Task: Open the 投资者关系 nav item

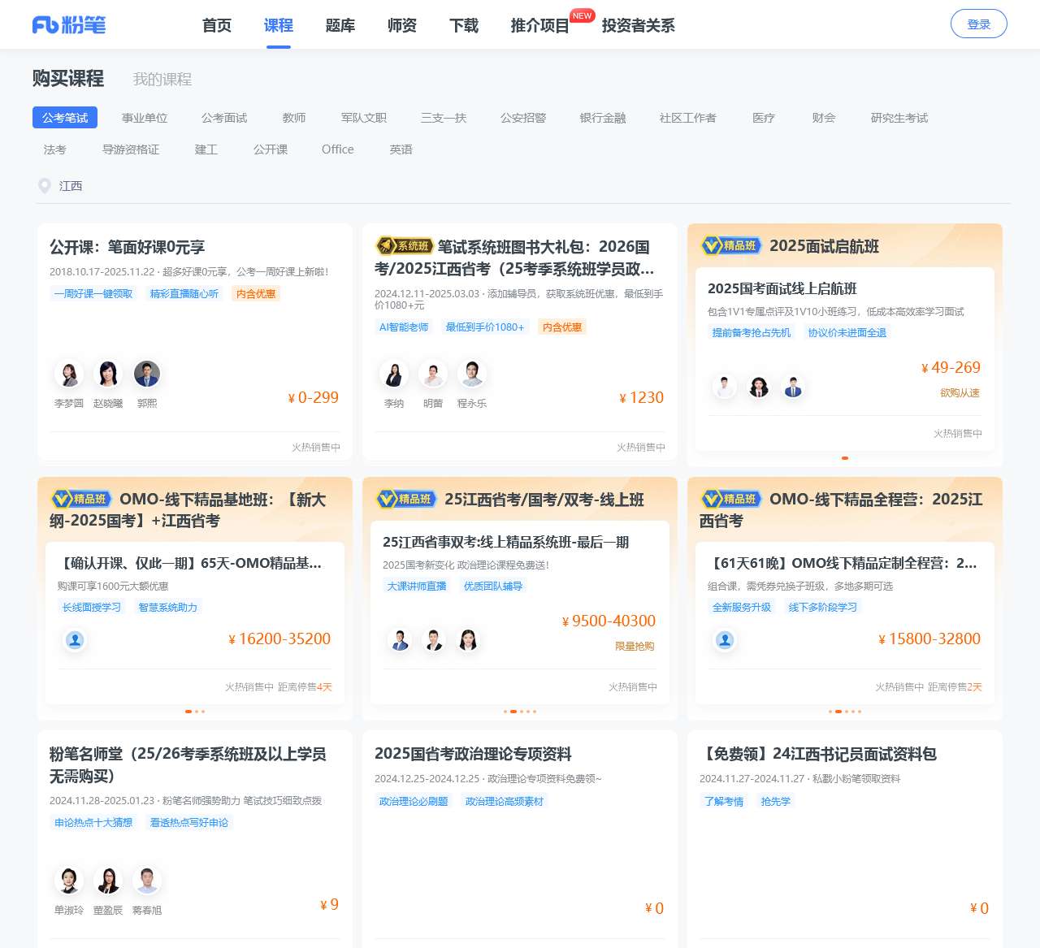Action: (638, 25)
